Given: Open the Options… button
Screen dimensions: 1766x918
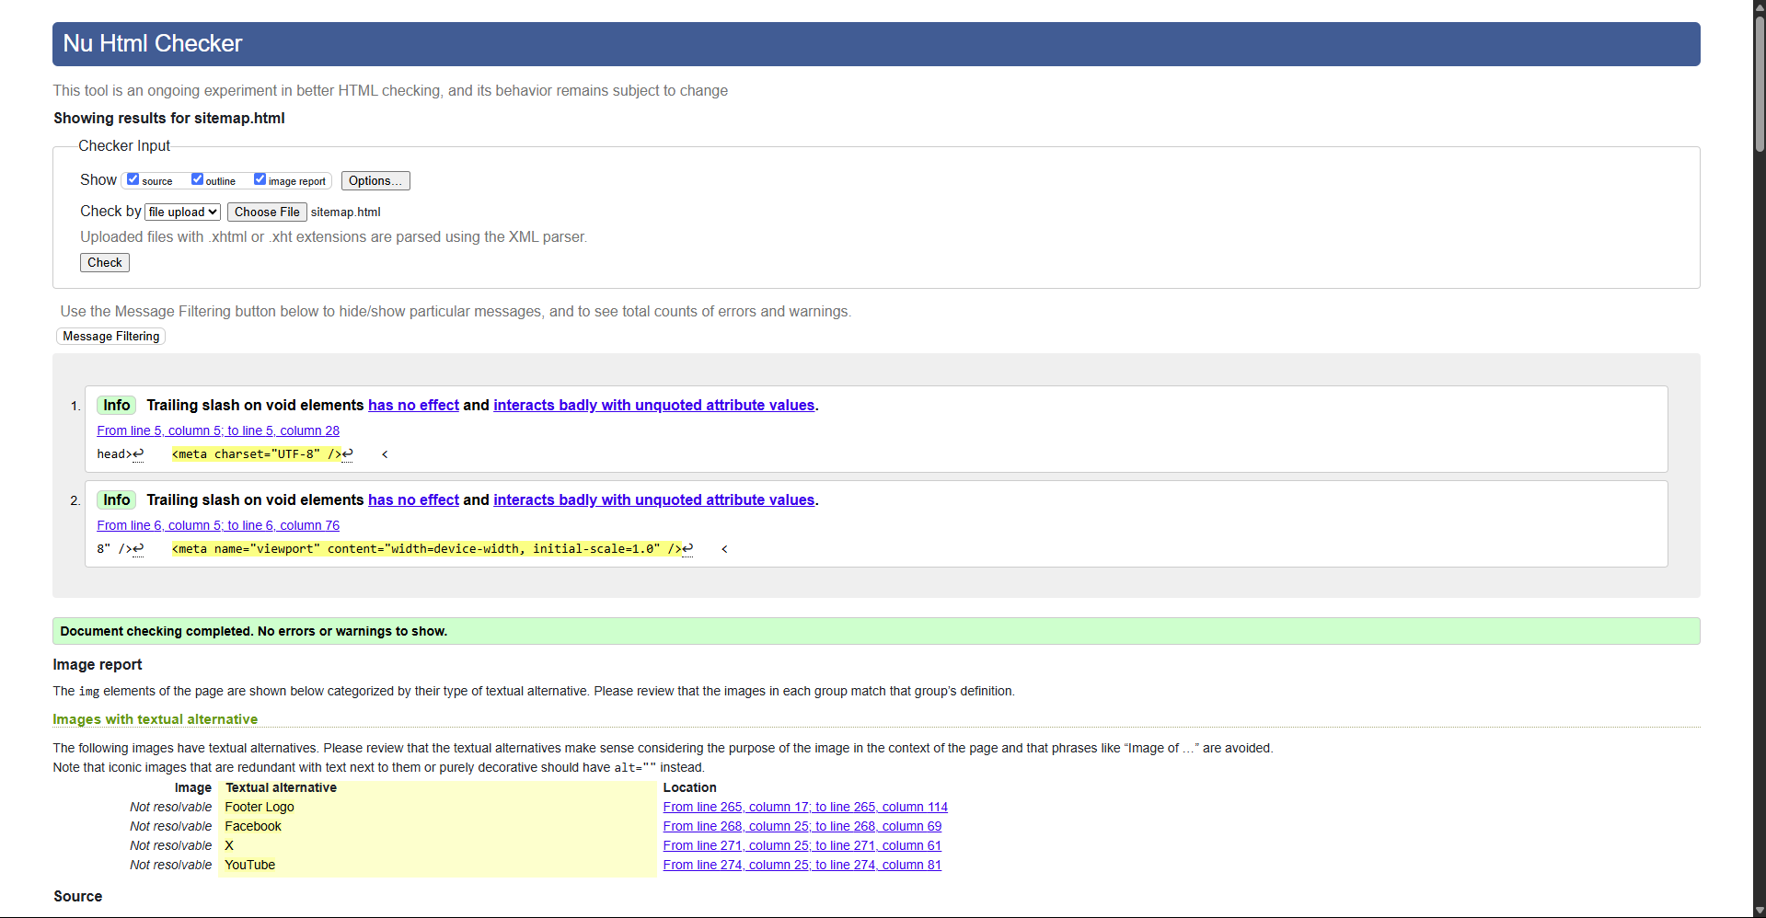Looking at the screenshot, I should (x=375, y=181).
